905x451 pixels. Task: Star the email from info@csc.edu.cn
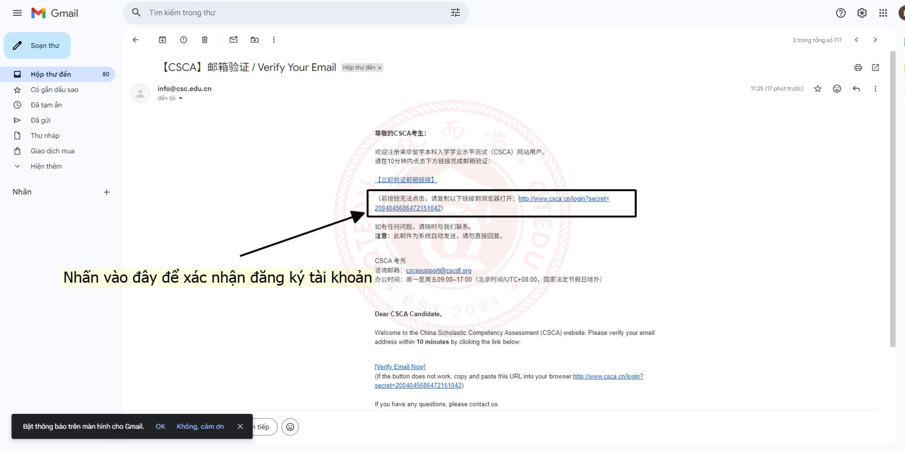pos(818,89)
